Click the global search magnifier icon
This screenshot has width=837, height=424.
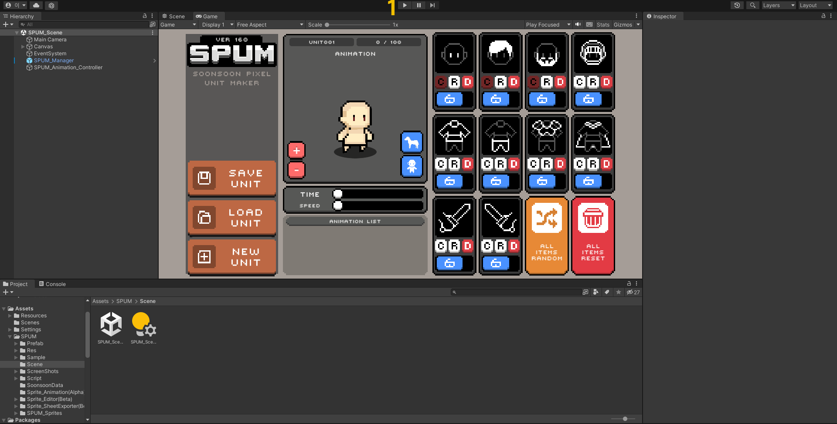(x=752, y=5)
